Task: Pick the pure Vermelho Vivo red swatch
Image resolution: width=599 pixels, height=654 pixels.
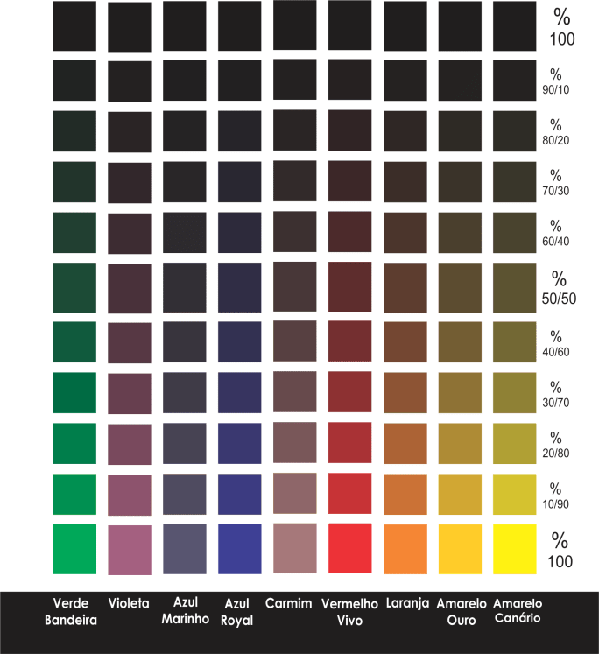Action: tap(349, 549)
